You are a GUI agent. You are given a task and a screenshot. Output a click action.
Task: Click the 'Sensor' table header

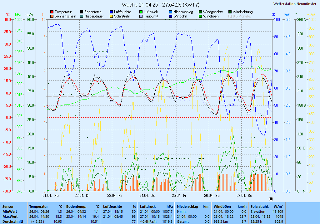tap(8, 207)
